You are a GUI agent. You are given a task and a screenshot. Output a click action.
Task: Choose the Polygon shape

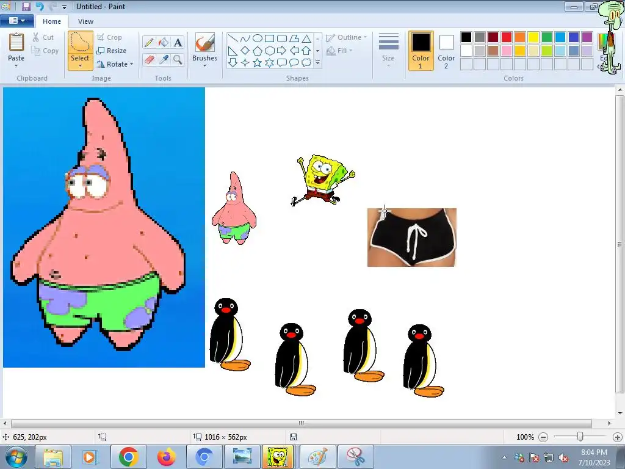(x=294, y=38)
